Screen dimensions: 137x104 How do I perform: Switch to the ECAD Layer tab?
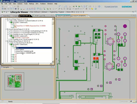click(x=38, y=16)
